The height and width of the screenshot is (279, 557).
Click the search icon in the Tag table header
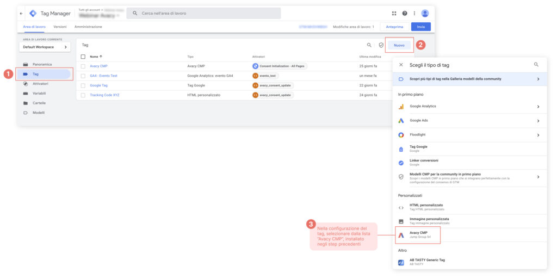[x=369, y=45]
